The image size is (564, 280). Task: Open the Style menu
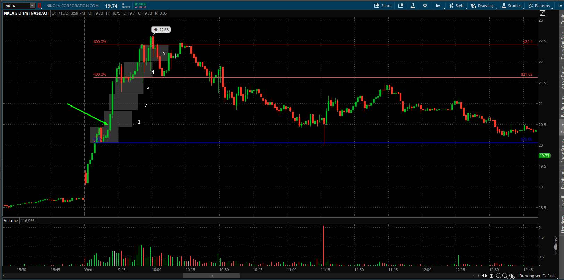[x=457, y=6]
